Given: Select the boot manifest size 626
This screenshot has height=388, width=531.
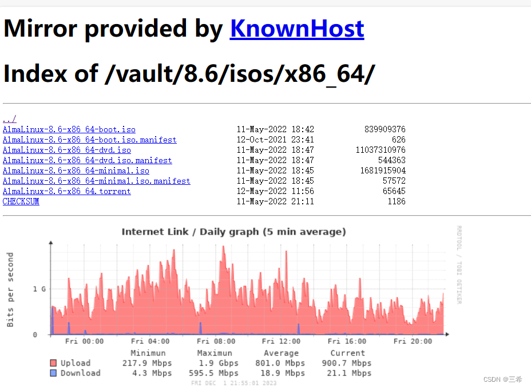Looking at the screenshot, I should click(399, 140).
